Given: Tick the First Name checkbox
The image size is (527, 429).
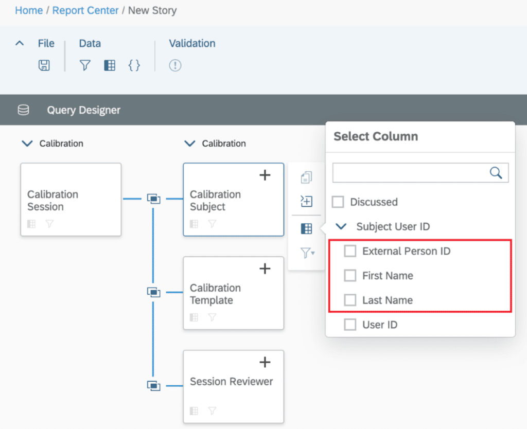Looking at the screenshot, I should click(x=350, y=276).
